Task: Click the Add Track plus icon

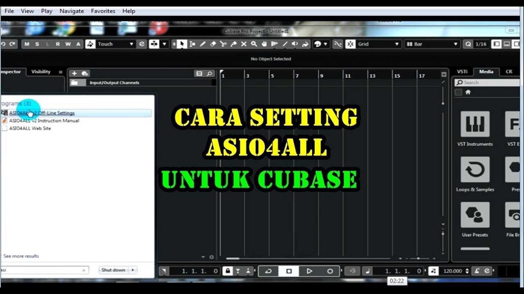Action: click(74, 73)
